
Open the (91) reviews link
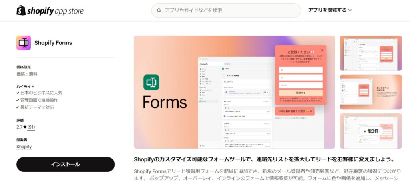[31, 127]
